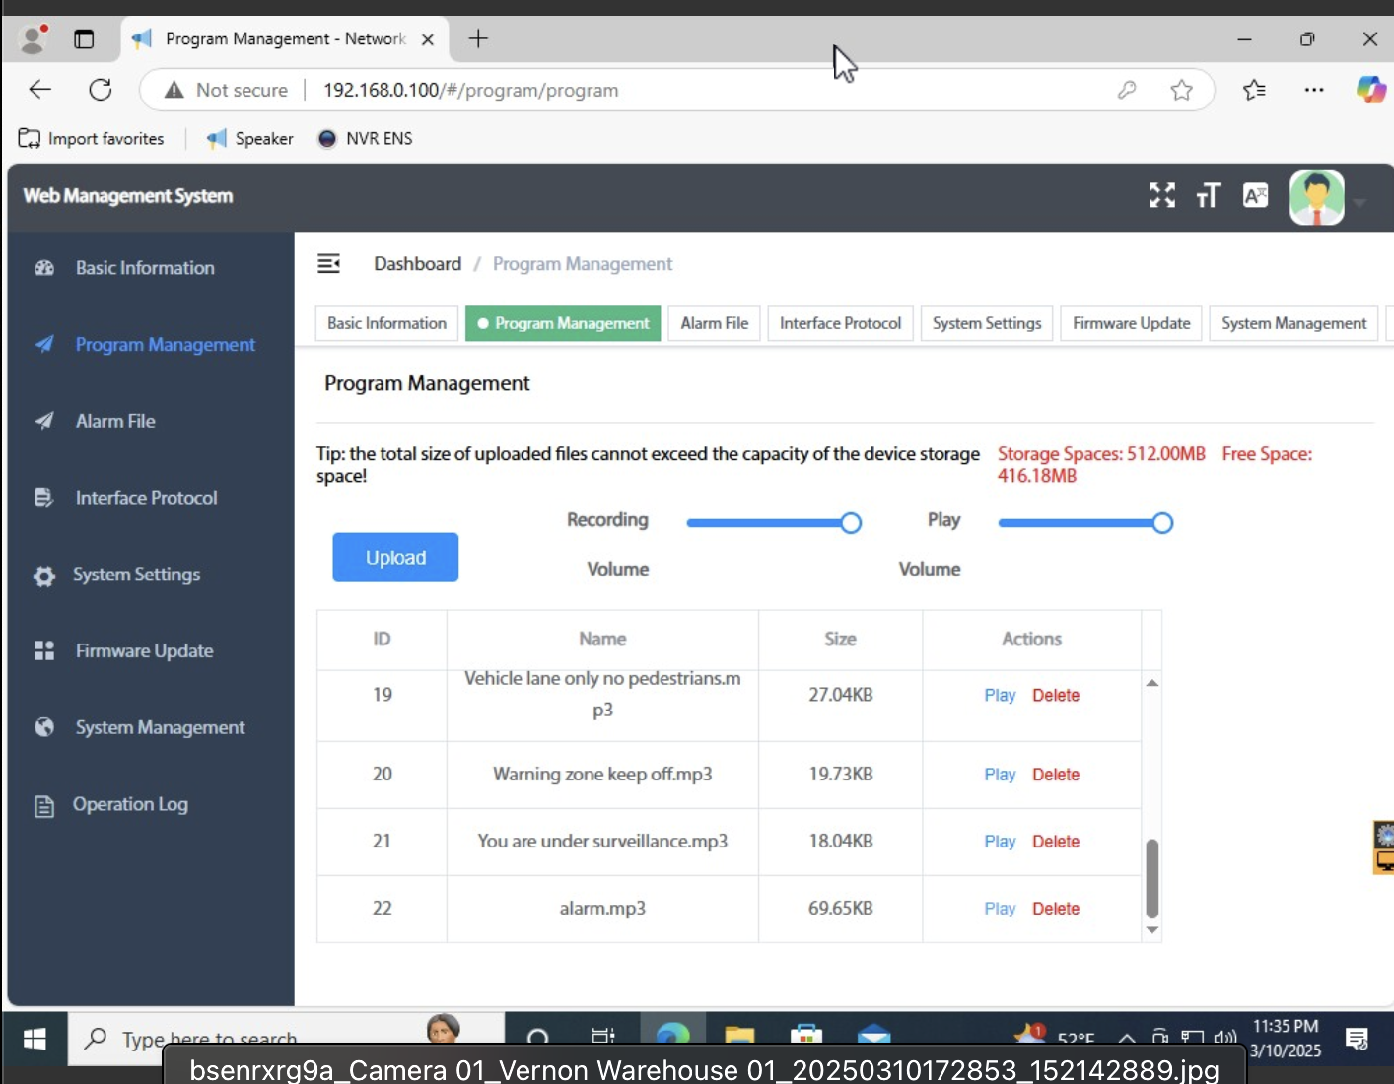Click the Upload button
The height and width of the screenshot is (1084, 1394).
395,558
